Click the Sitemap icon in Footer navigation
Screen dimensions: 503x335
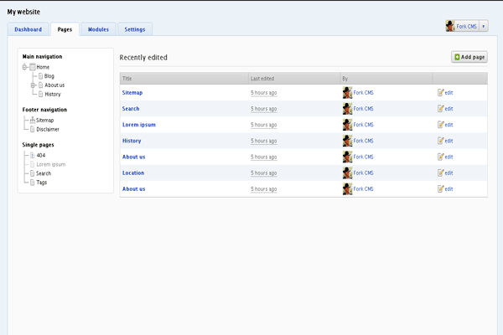32,120
